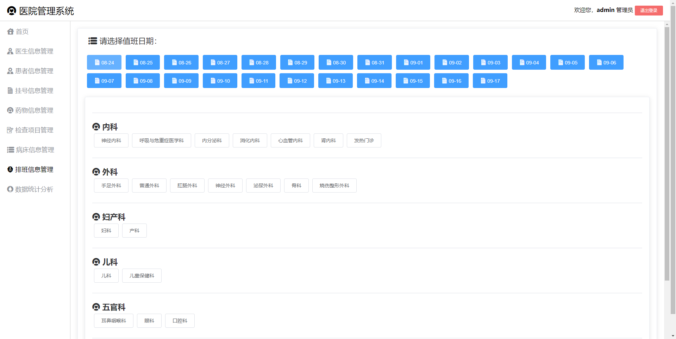The width and height of the screenshot is (676, 339).
Task: Open 神经外科 department schedule
Action: [x=225, y=186]
